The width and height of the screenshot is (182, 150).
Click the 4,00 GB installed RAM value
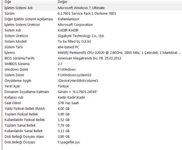64,109
